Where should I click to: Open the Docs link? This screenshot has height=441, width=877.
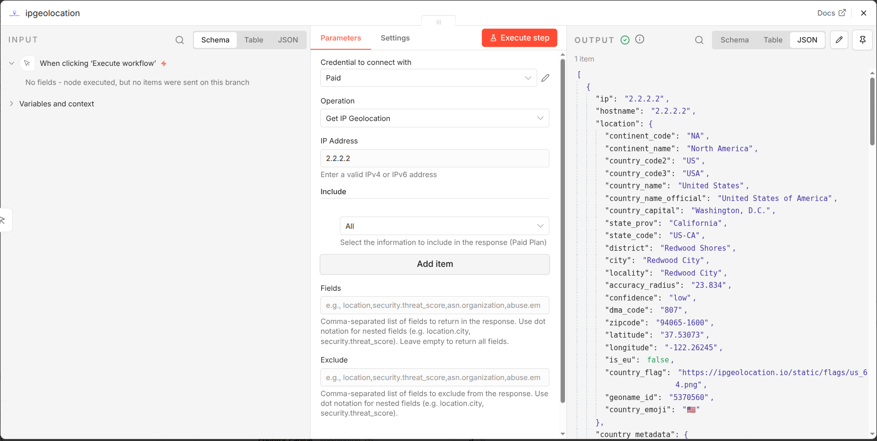pos(831,13)
